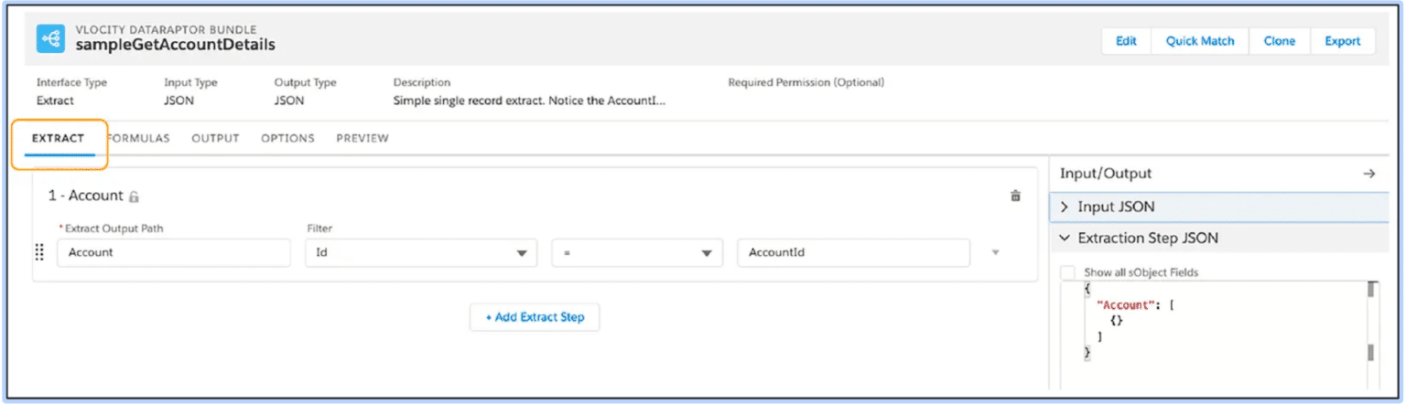Collapse Input/Output panel with the arrow icon

pyautogui.click(x=1368, y=174)
